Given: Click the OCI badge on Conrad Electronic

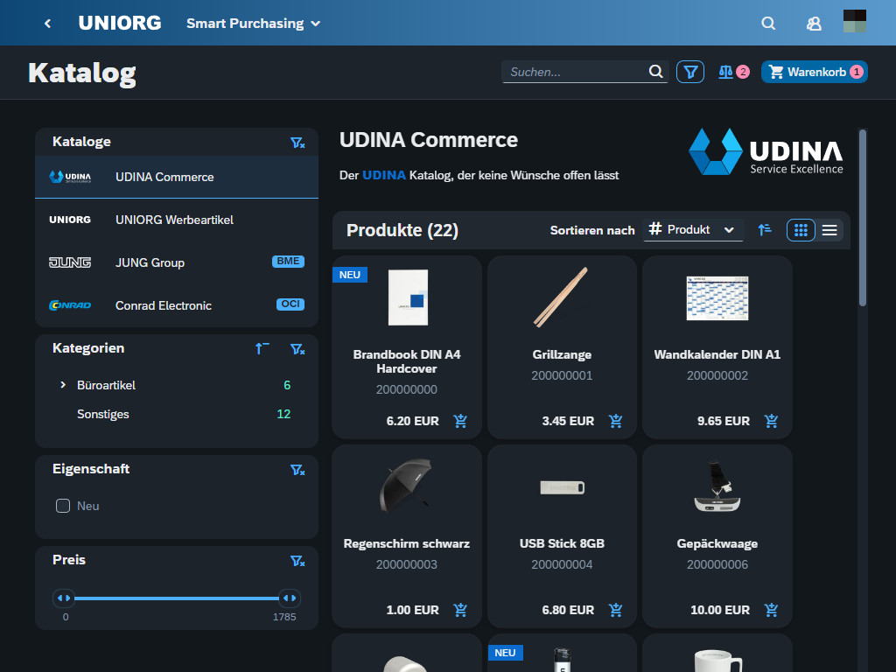Looking at the screenshot, I should click(290, 304).
